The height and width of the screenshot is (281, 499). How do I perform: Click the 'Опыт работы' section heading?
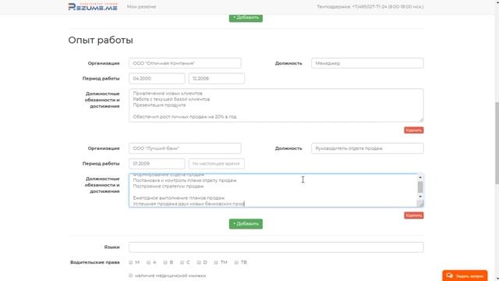coord(101,41)
